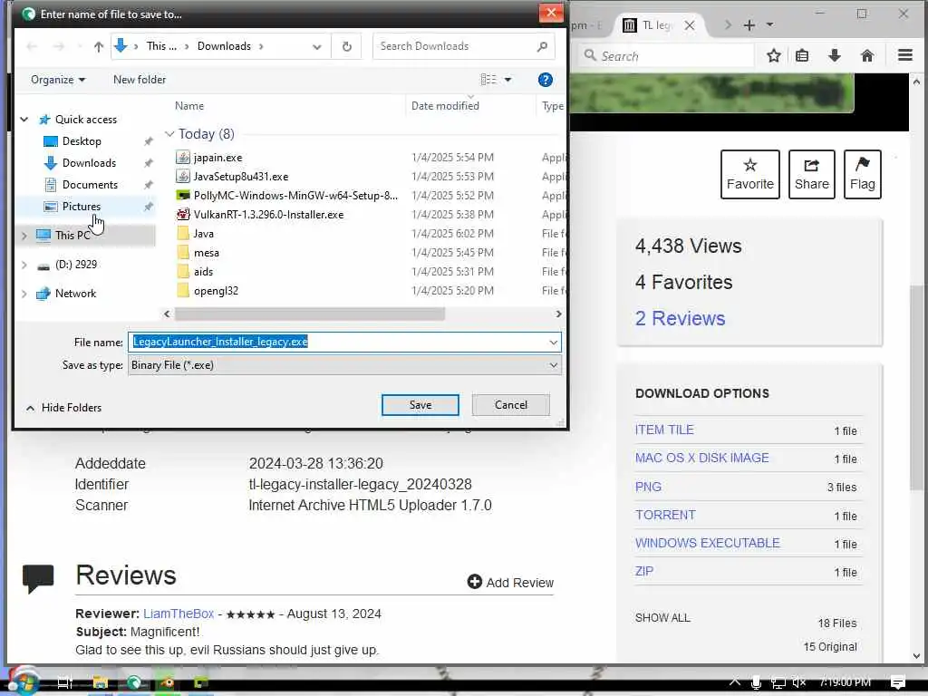Screen dimensions: 928x696
Task: Bookmark this page star icon in browser
Action: tap(774, 55)
